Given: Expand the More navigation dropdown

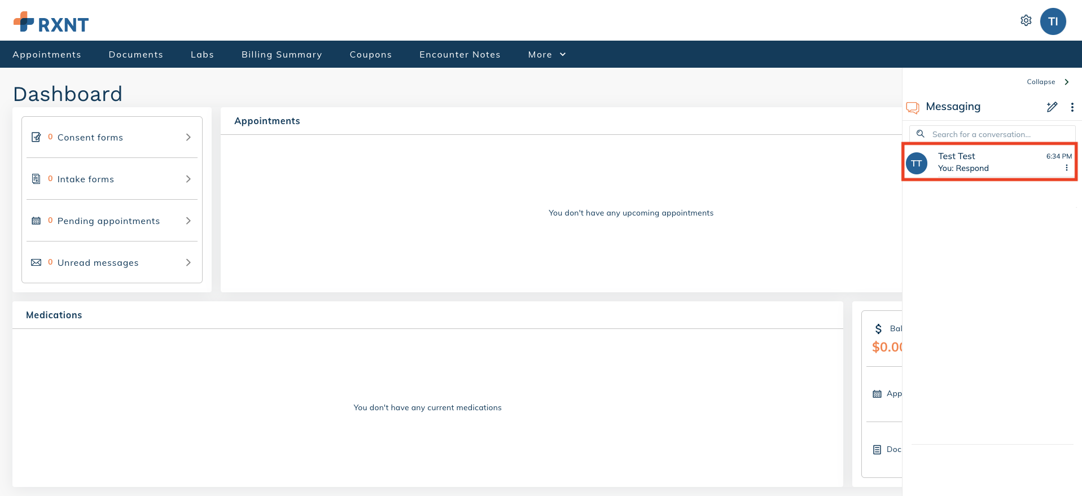Looking at the screenshot, I should [546, 55].
